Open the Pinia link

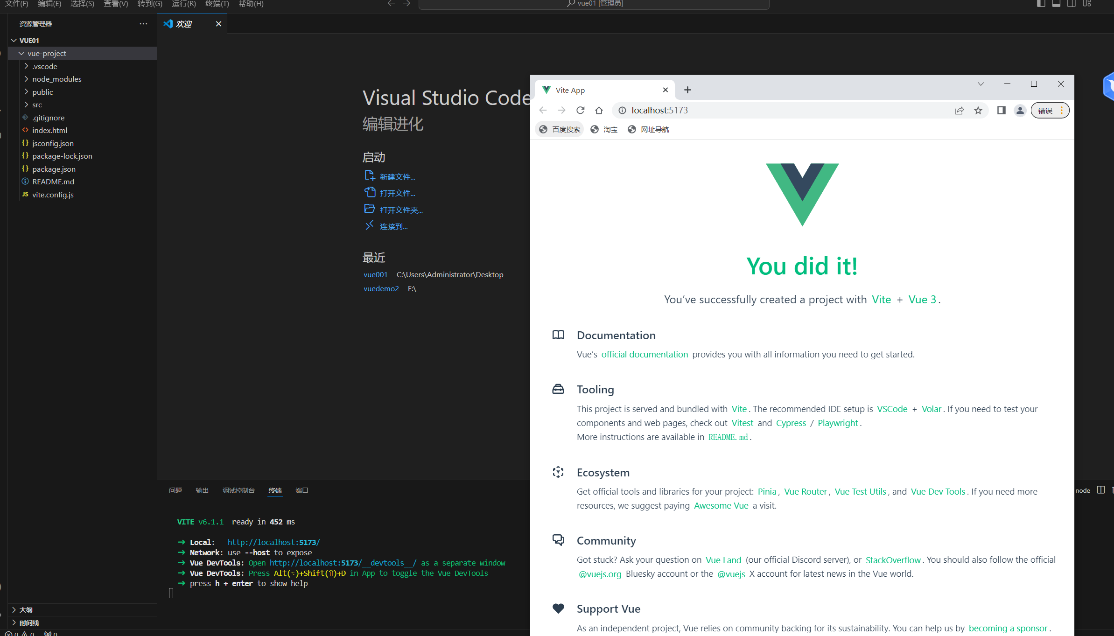click(767, 491)
